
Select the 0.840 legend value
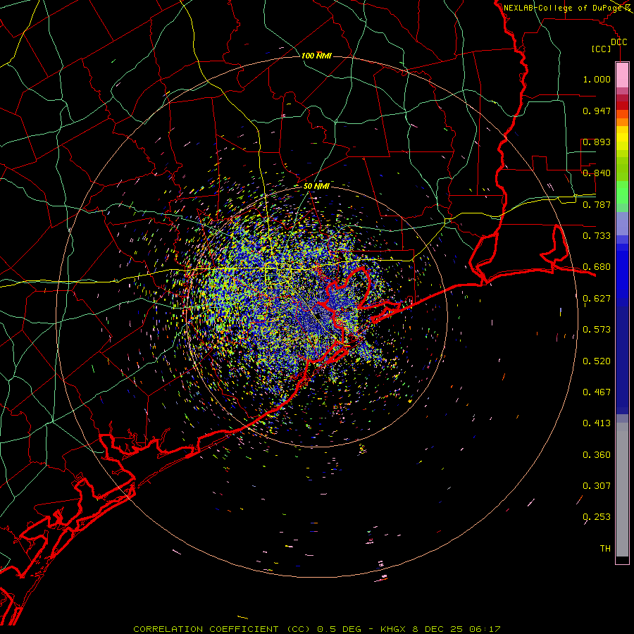pos(597,173)
